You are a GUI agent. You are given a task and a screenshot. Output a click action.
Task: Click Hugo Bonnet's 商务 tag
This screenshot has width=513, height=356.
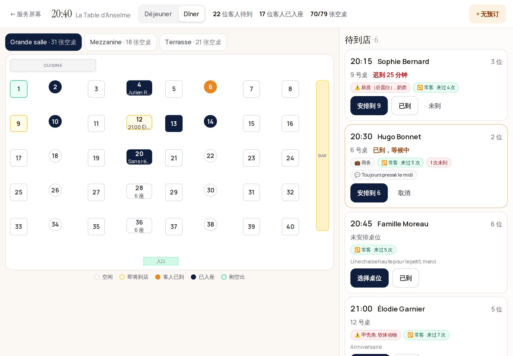pyautogui.click(x=363, y=163)
